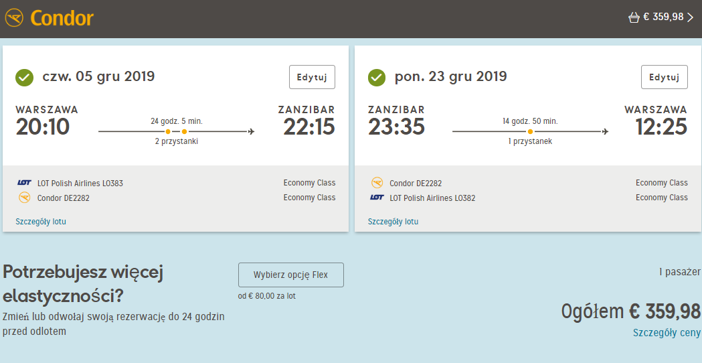Viewport: 702px width, 363px height.
Task: Open the shopping basket icon
Action: (634, 17)
